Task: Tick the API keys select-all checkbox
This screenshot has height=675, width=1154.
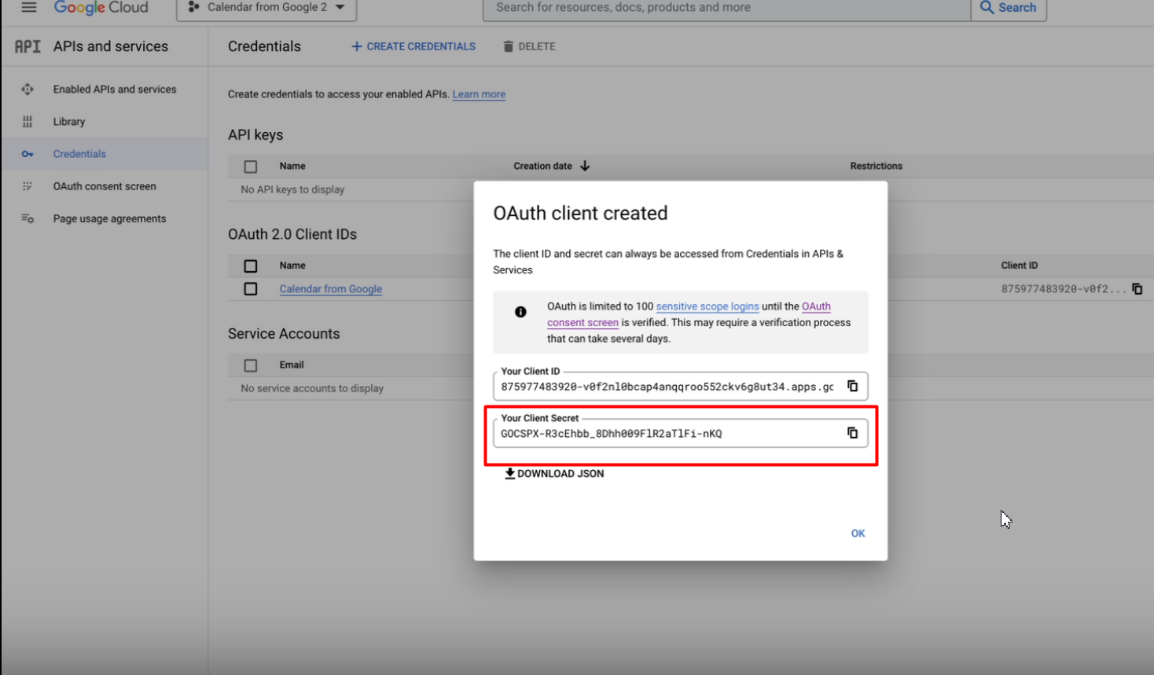Action: pos(251,167)
